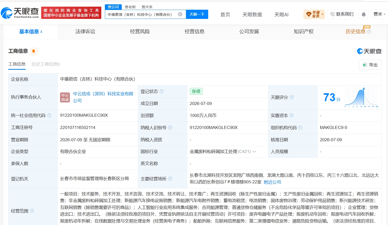
Task: Expand the 金属废料和碎屑加工处理 industry chevron
Action: (x=254, y=152)
